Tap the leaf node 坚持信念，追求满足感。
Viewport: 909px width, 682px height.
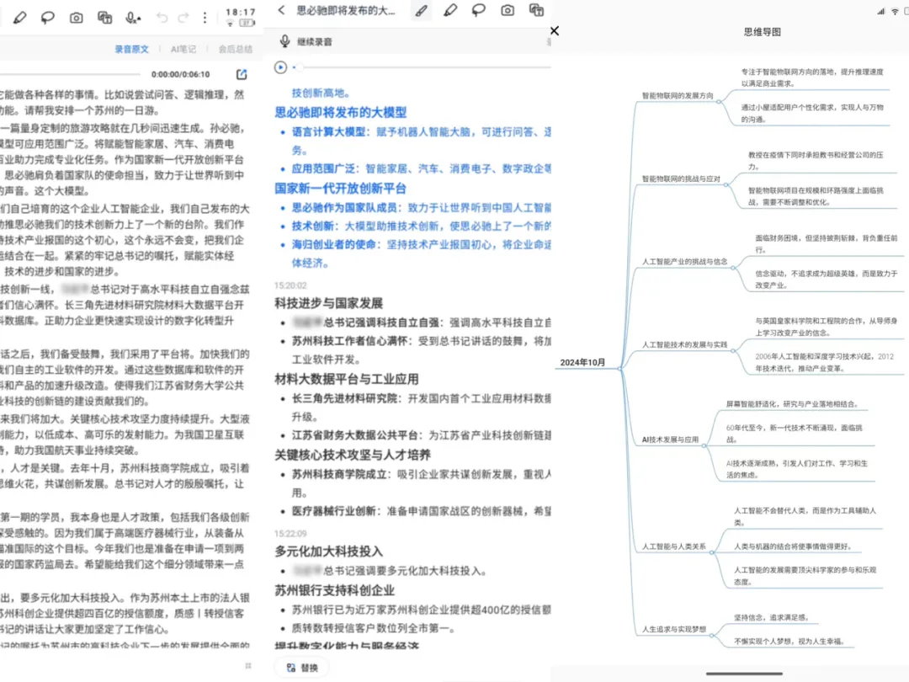[x=771, y=618]
